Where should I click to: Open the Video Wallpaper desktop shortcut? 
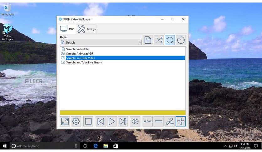pos(8,32)
